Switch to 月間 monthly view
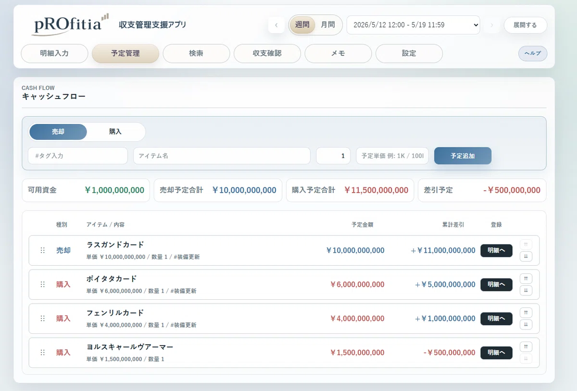This screenshot has height=391, width=577. (328, 25)
